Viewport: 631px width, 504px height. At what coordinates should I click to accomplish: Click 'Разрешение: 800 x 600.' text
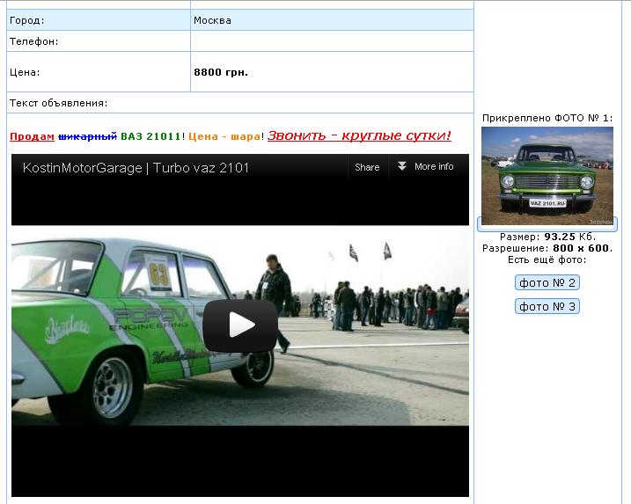coord(547,248)
